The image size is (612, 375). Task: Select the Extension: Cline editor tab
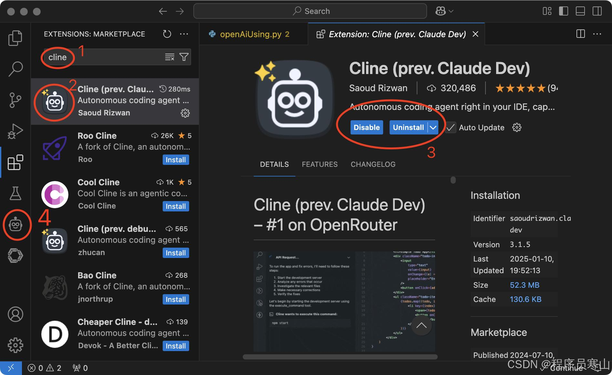pos(397,34)
